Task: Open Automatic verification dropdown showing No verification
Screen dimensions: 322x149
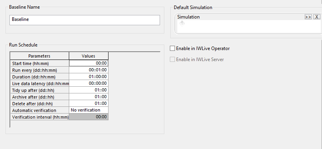Action: pyautogui.click(x=89, y=110)
